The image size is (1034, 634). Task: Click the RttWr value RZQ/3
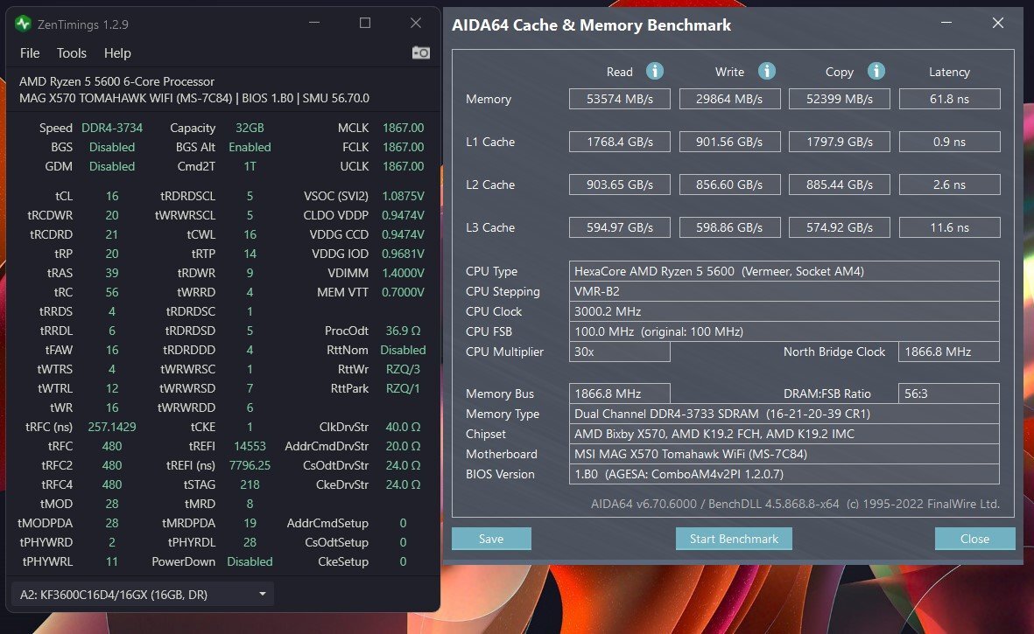(403, 369)
